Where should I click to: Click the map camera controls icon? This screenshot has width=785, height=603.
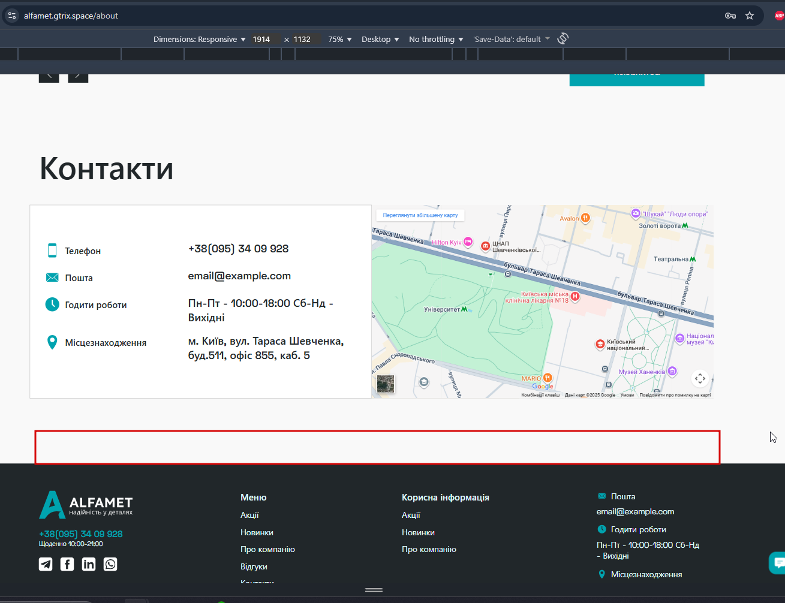coord(700,379)
